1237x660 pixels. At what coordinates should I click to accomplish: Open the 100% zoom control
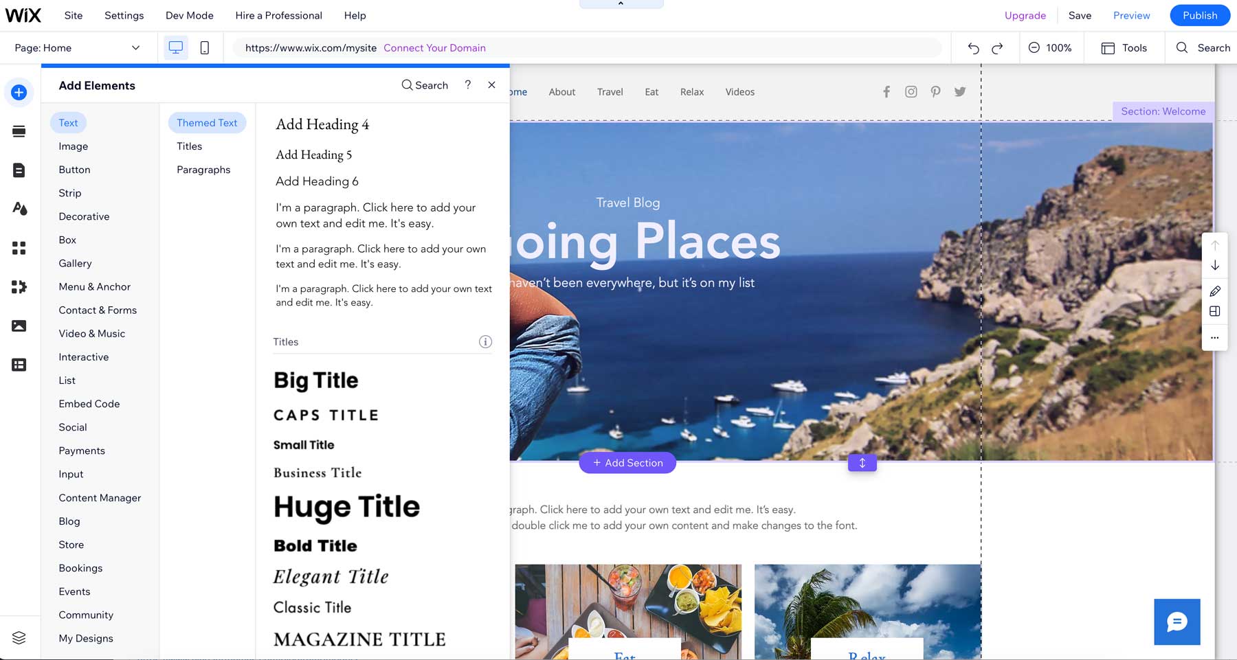pos(1050,48)
